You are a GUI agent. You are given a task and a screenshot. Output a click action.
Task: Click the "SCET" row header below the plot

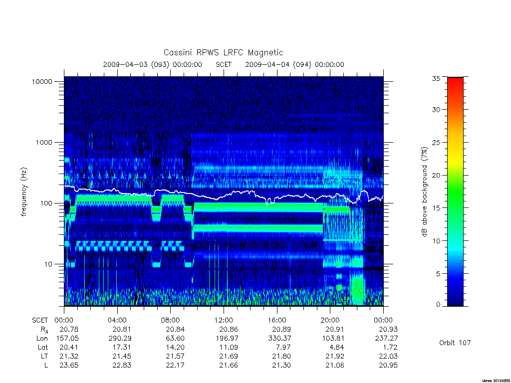pos(40,320)
